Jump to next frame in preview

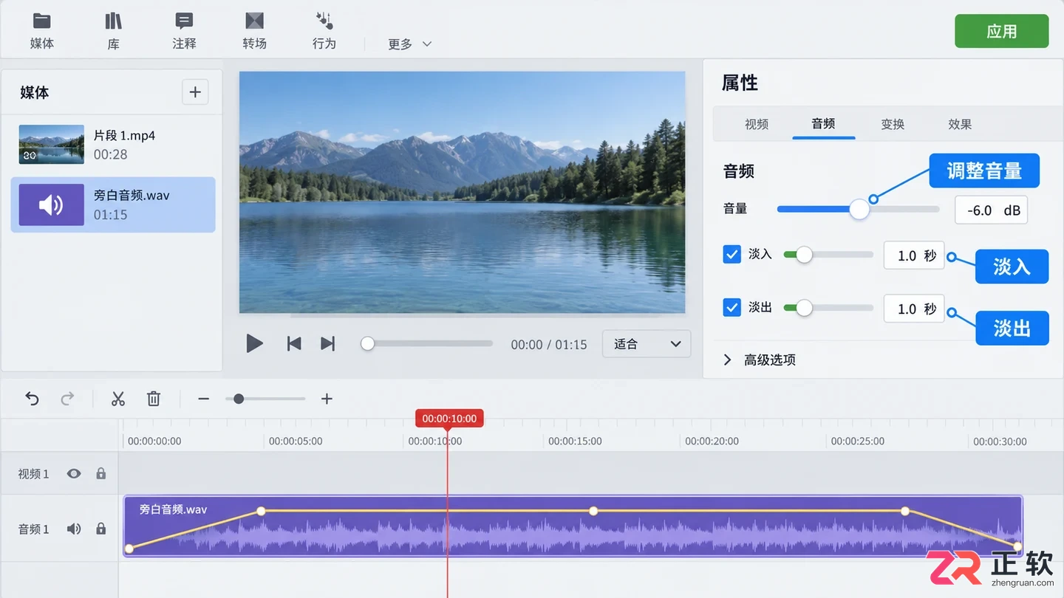pyautogui.click(x=328, y=343)
